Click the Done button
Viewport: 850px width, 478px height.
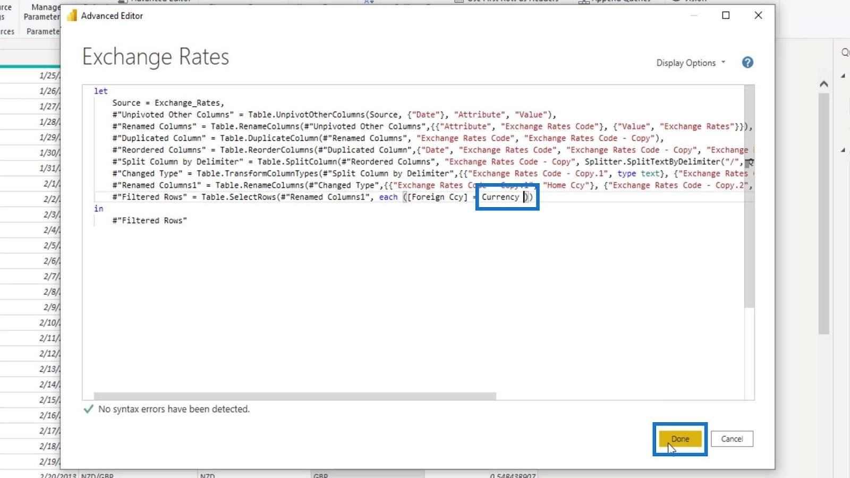point(680,439)
